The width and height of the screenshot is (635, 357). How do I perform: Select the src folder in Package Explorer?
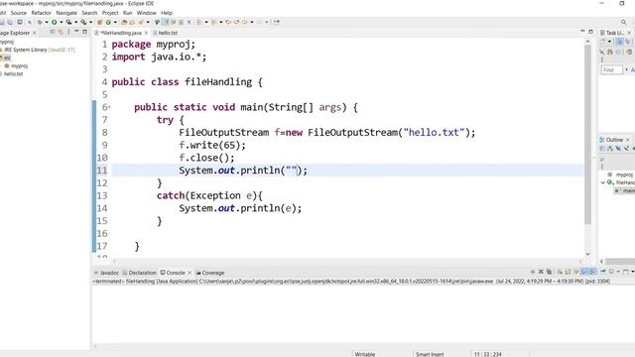[7, 58]
